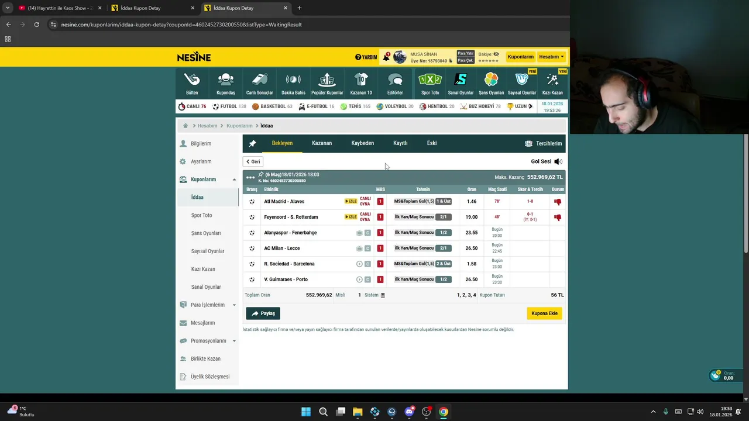The width and height of the screenshot is (749, 421).
Task: Open File Explorer from Windows taskbar
Action: pyautogui.click(x=358, y=412)
